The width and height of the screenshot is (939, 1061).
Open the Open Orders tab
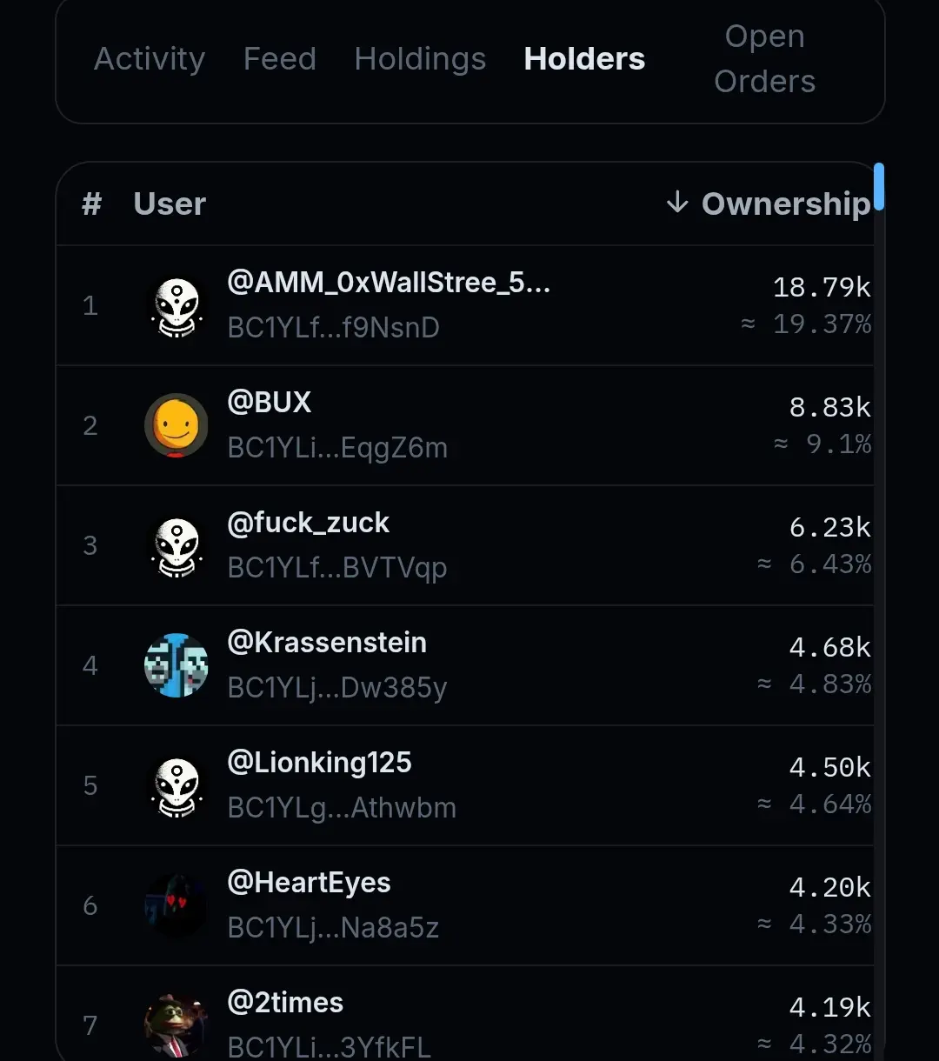pos(764,59)
